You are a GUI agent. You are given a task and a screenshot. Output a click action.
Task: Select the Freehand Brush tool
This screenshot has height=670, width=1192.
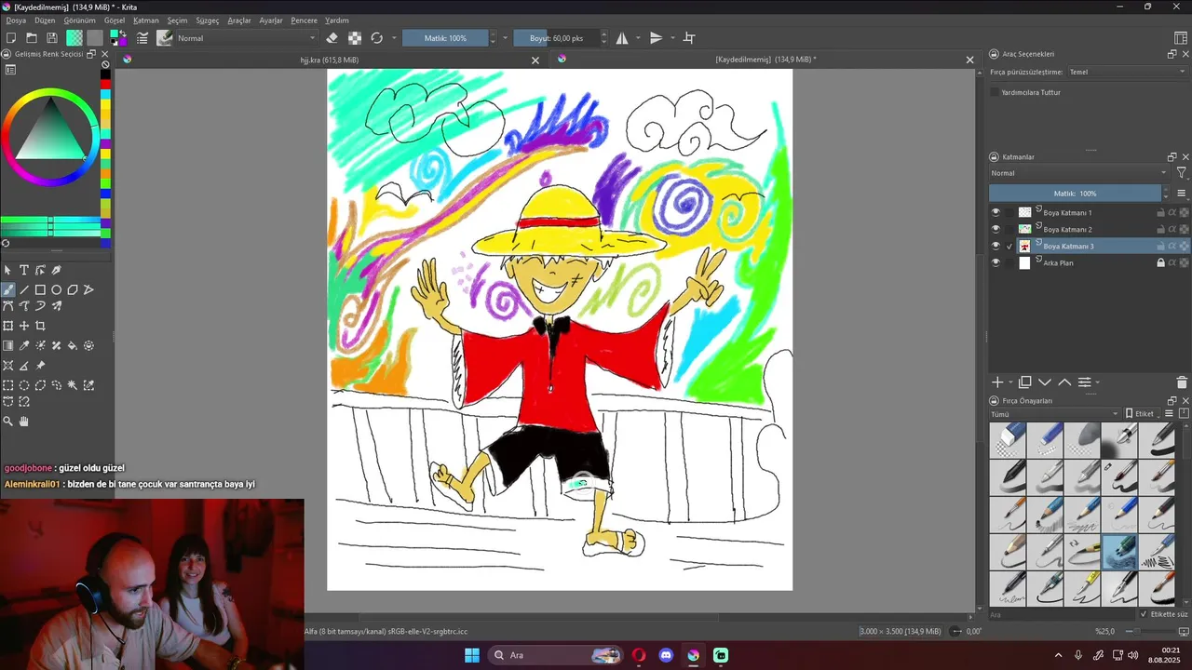pyautogui.click(x=8, y=289)
